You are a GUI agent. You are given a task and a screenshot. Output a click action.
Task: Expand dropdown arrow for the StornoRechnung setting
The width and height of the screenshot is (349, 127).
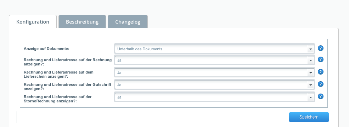310,97
